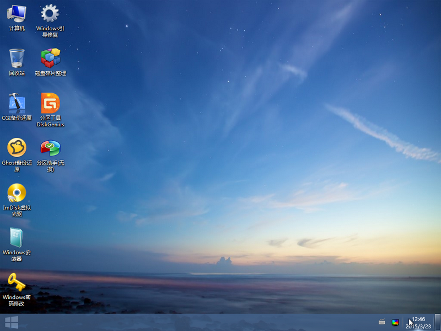The height and width of the screenshot is (331, 441).
Task: Open the Start menu from the taskbar
Action: click(12, 322)
